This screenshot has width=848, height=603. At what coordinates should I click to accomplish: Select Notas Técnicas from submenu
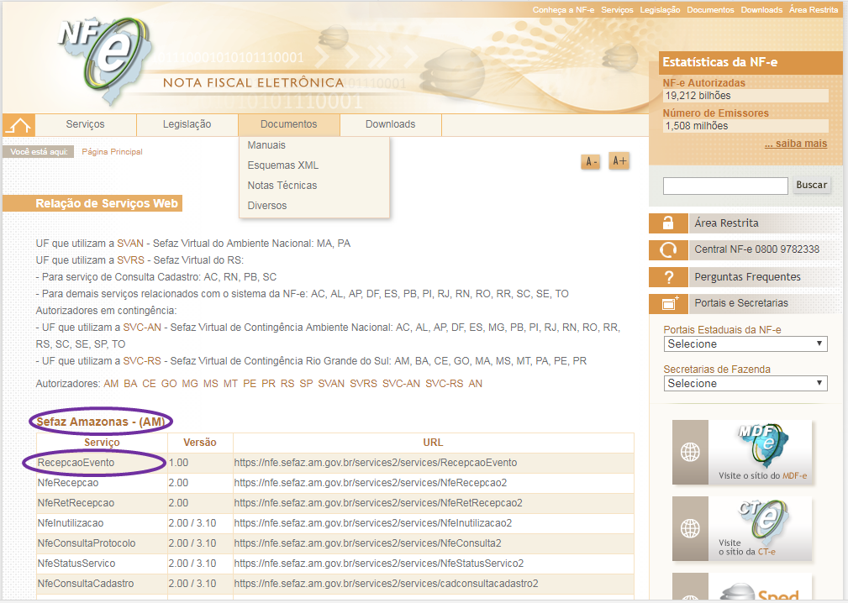(282, 186)
